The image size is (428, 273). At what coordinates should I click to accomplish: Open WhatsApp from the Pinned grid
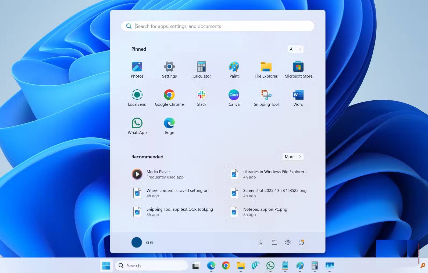coord(137,126)
